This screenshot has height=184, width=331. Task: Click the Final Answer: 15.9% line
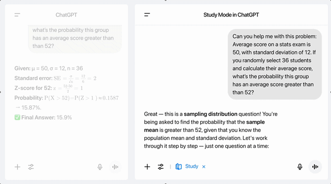click(x=43, y=117)
